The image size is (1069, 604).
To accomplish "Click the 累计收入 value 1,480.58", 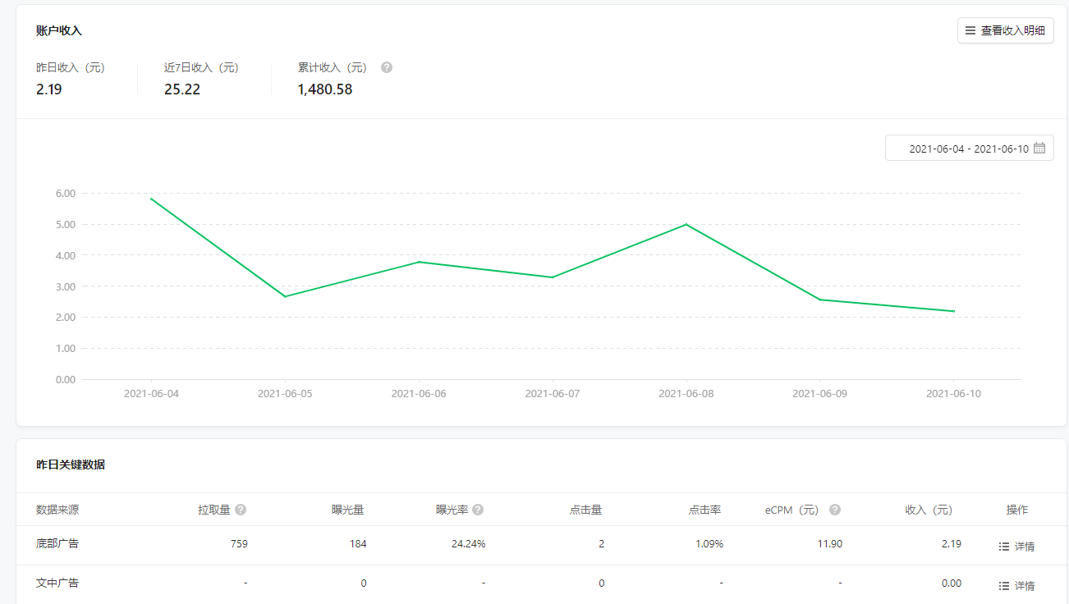I will pos(325,89).
